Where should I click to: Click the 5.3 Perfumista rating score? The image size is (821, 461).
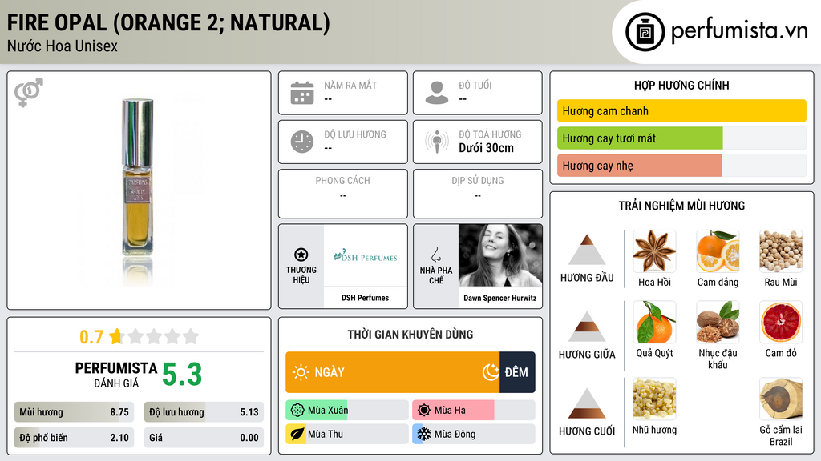pos(182,375)
